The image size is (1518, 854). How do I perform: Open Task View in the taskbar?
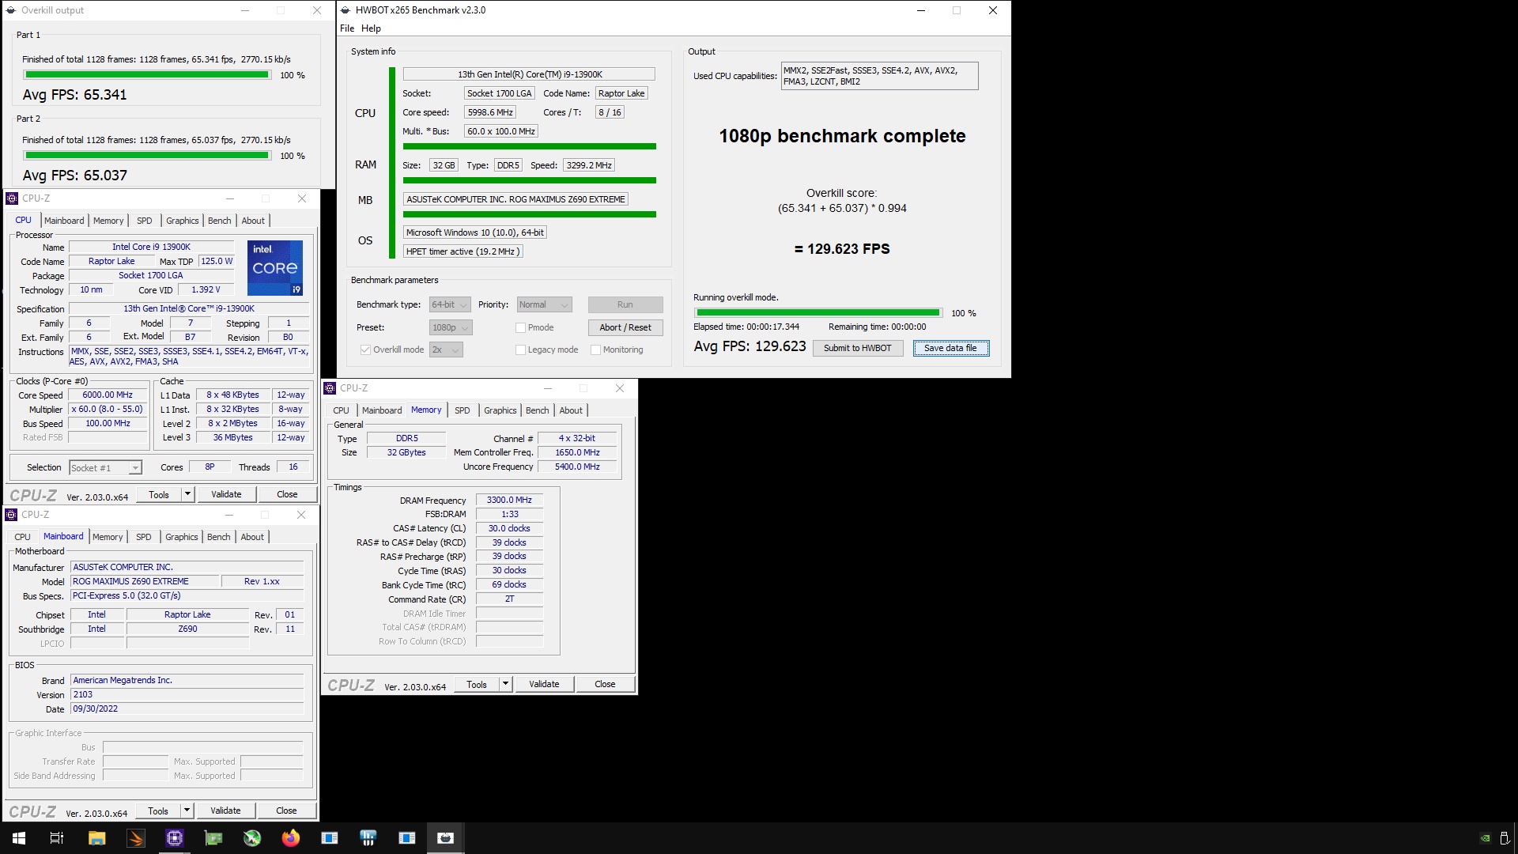coord(57,838)
